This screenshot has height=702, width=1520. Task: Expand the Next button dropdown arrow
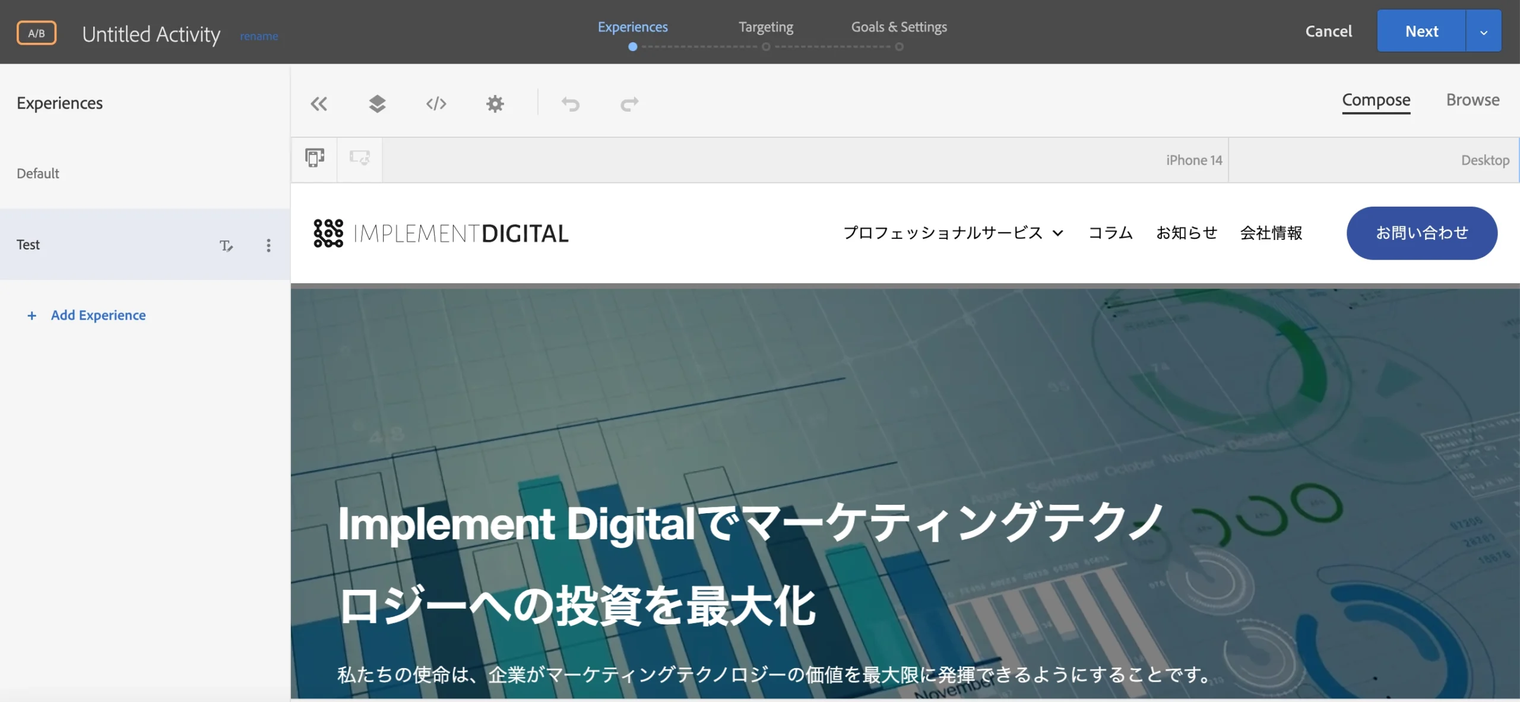pyautogui.click(x=1483, y=31)
